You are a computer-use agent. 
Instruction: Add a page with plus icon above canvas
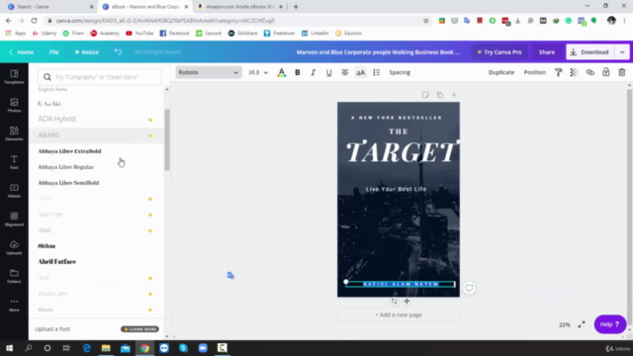click(x=454, y=95)
